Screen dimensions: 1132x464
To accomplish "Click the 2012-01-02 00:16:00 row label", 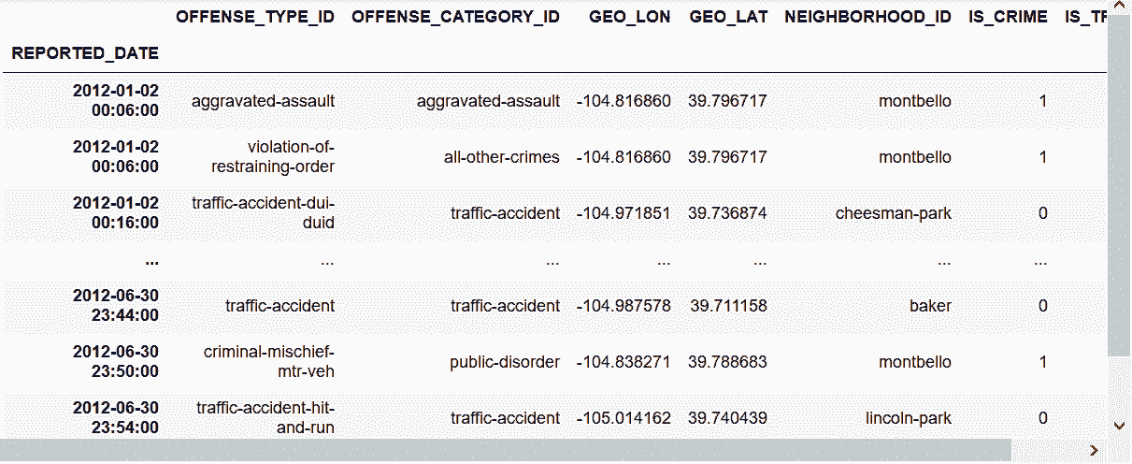I will [115, 213].
